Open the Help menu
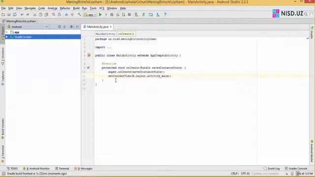315x177 pixels. point(123,8)
